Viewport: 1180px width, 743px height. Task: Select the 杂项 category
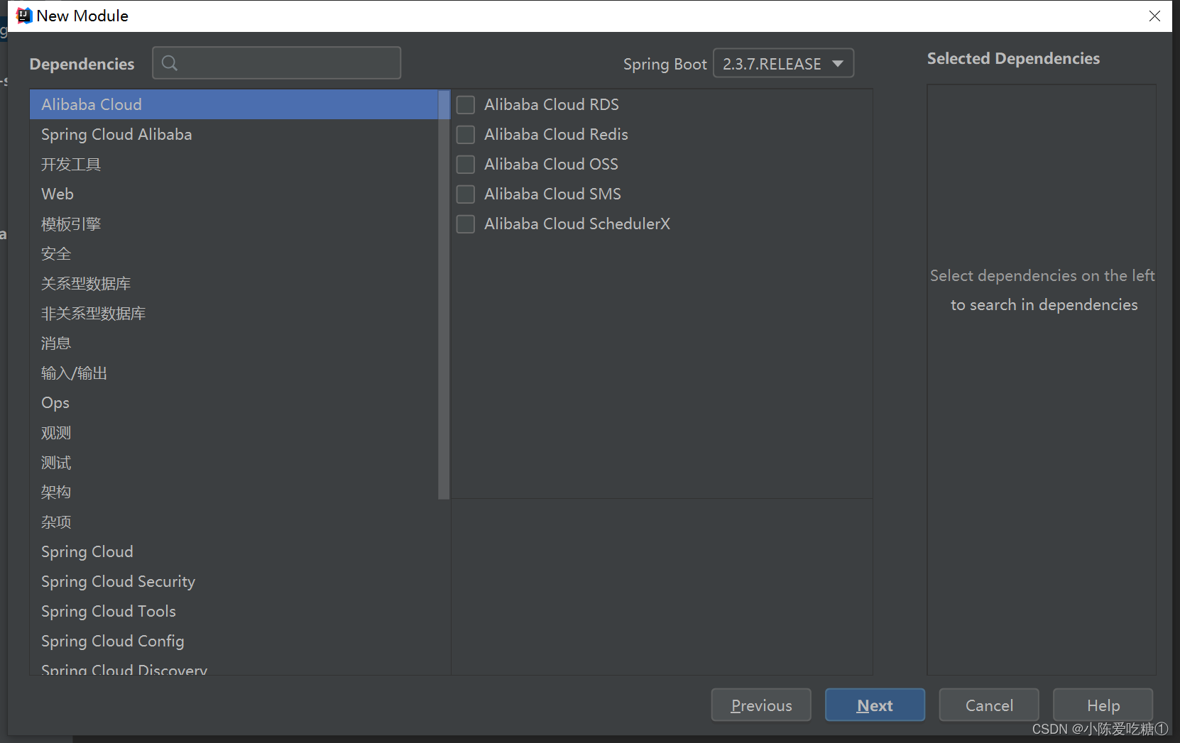coord(234,522)
